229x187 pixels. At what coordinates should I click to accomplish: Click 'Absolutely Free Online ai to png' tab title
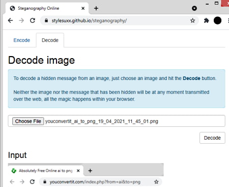(x=46, y=171)
